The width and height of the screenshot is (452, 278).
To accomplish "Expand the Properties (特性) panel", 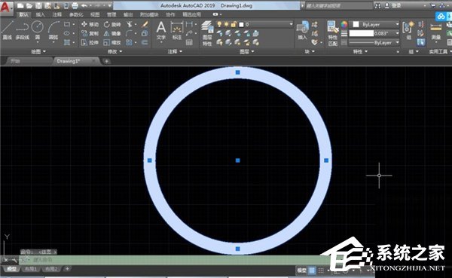I will click(x=360, y=52).
